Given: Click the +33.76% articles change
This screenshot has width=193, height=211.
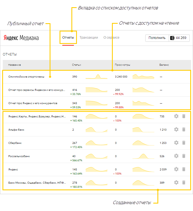Looking at the screenshot, I should tap(76, 94).
